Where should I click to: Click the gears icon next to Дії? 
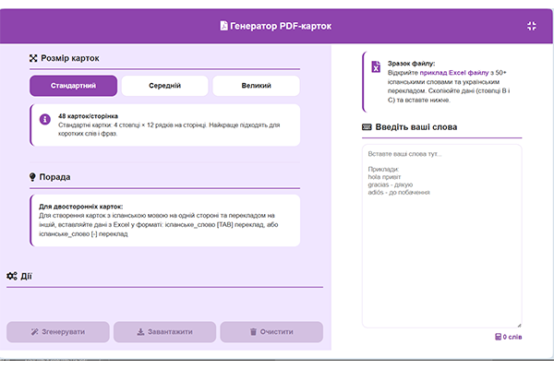(x=12, y=276)
